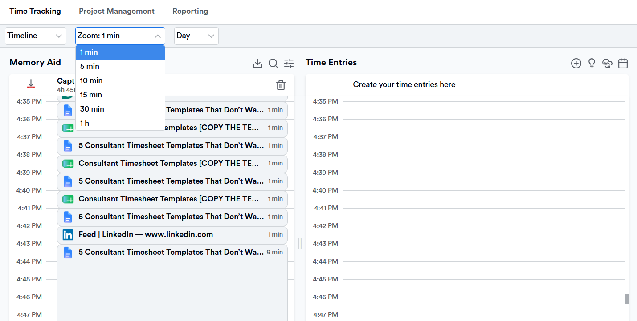637x321 pixels.
Task: Download Memory Aid data icon
Action: [257, 64]
